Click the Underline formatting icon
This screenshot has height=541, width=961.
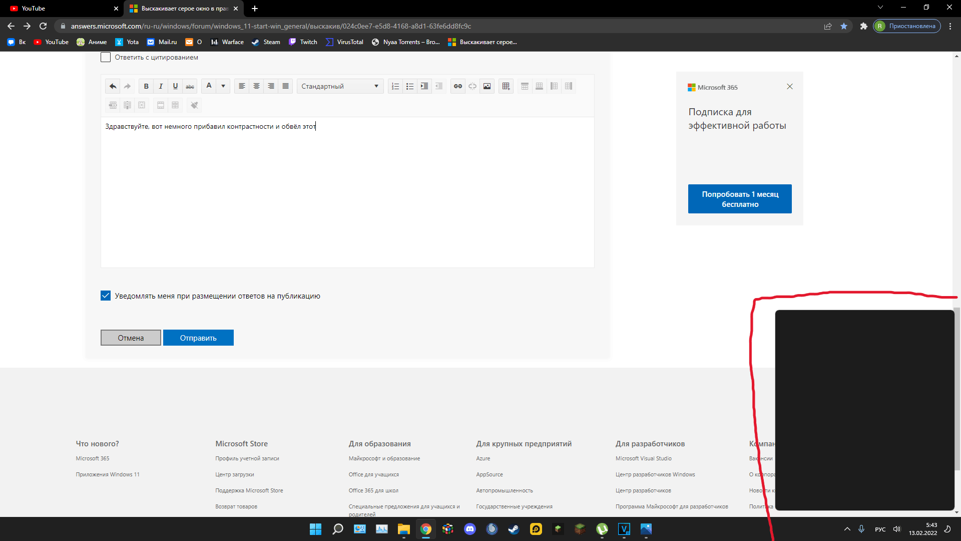point(175,86)
